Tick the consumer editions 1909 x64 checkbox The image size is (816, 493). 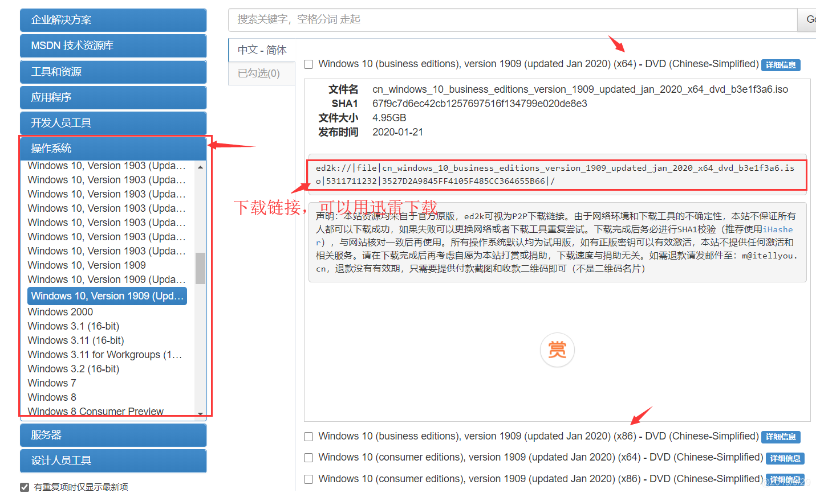pyautogui.click(x=308, y=458)
